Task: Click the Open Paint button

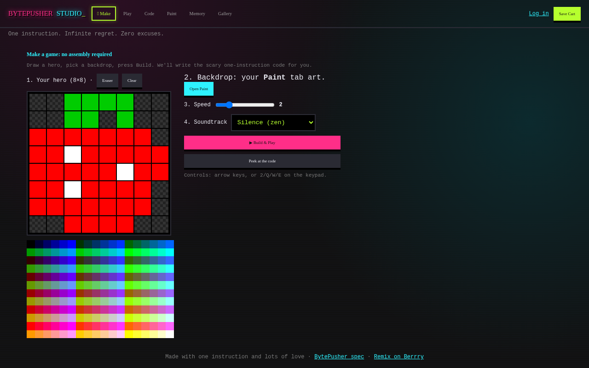Action: pyautogui.click(x=199, y=89)
